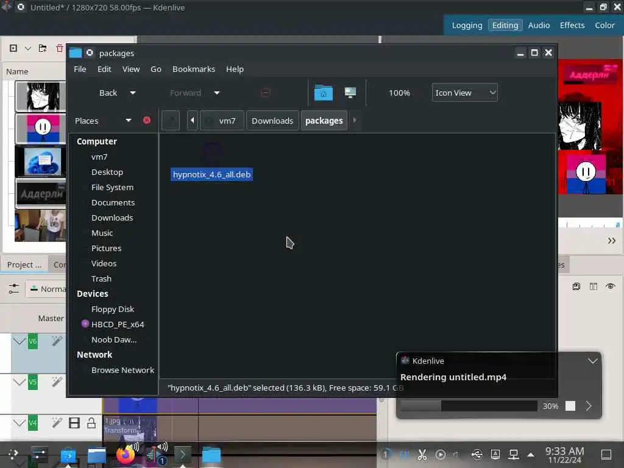The image size is (624, 468).
Task: Open HBCD_PE_x64 device in sidebar
Action: pyautogui.click(x=118, y=324)
